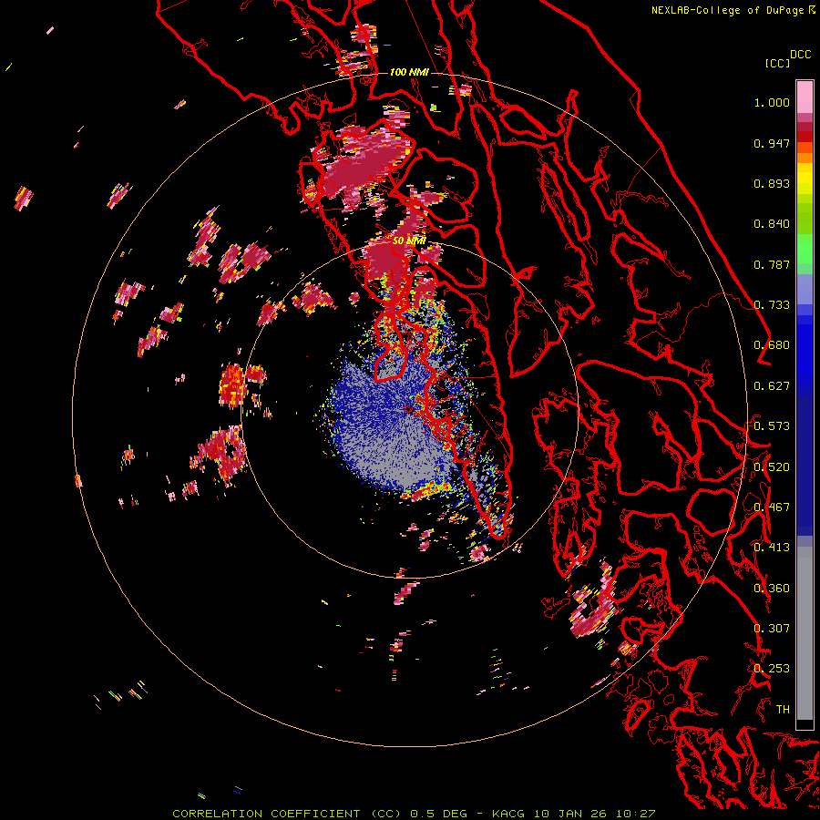Click the 0.680 scale value
Image resolution: width=820 pixels, height=820 pixels.
tap(772, 345)
